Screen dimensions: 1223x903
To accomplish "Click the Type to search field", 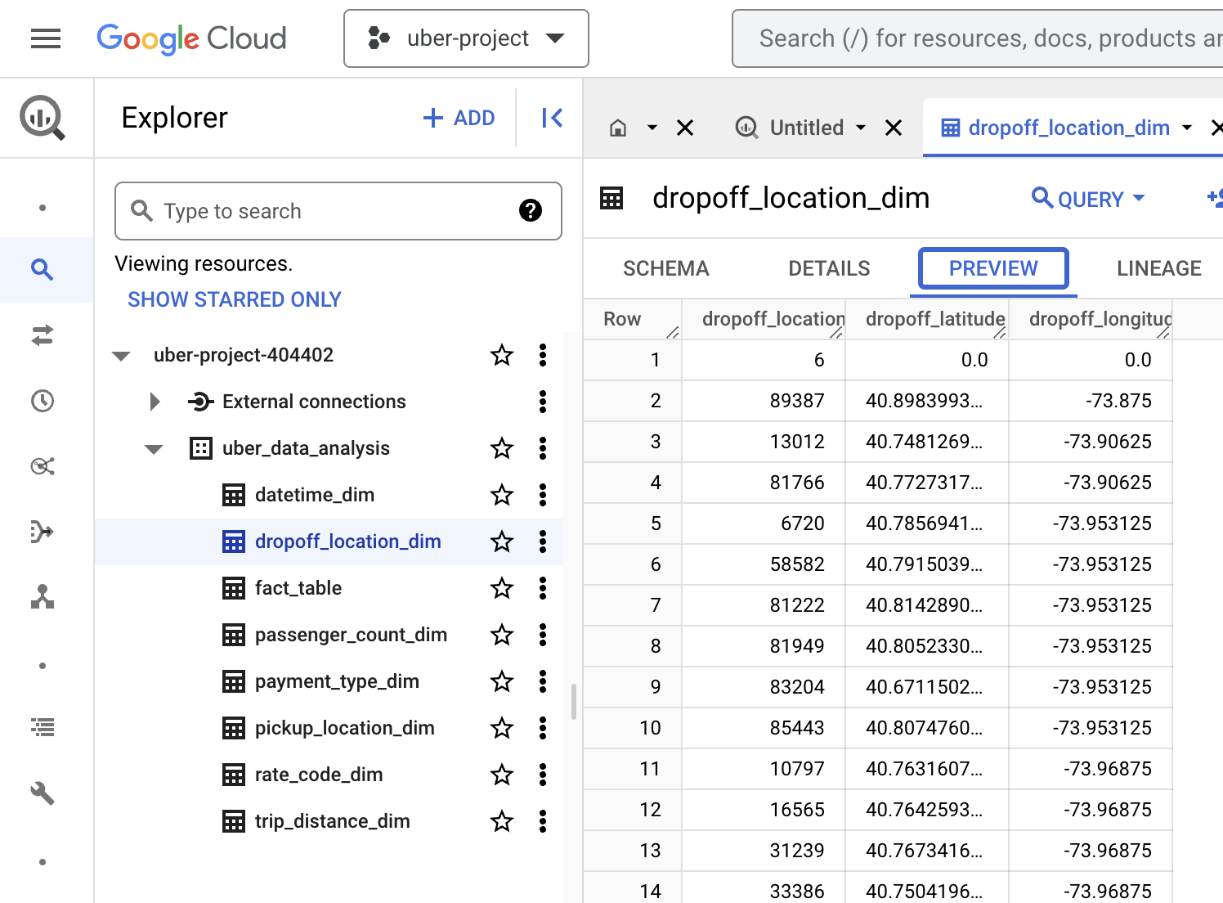I will [x=327, y=211].
